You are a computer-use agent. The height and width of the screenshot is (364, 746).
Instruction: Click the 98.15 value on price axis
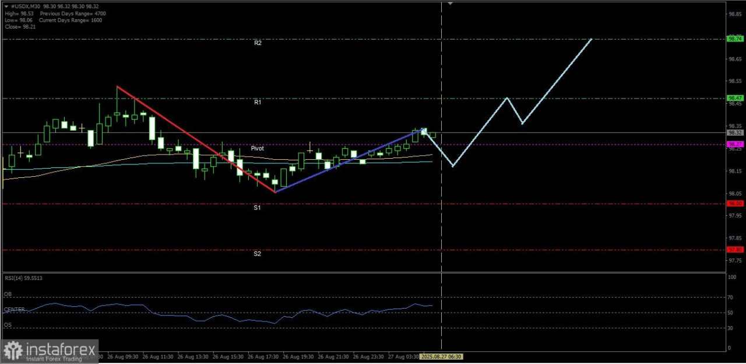[x=734, y=171]
